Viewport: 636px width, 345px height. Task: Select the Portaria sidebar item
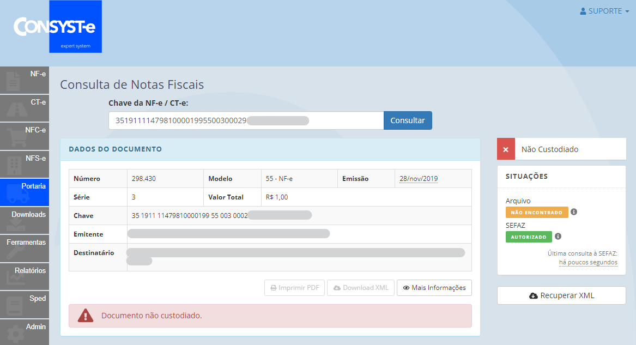coord(25,192)
